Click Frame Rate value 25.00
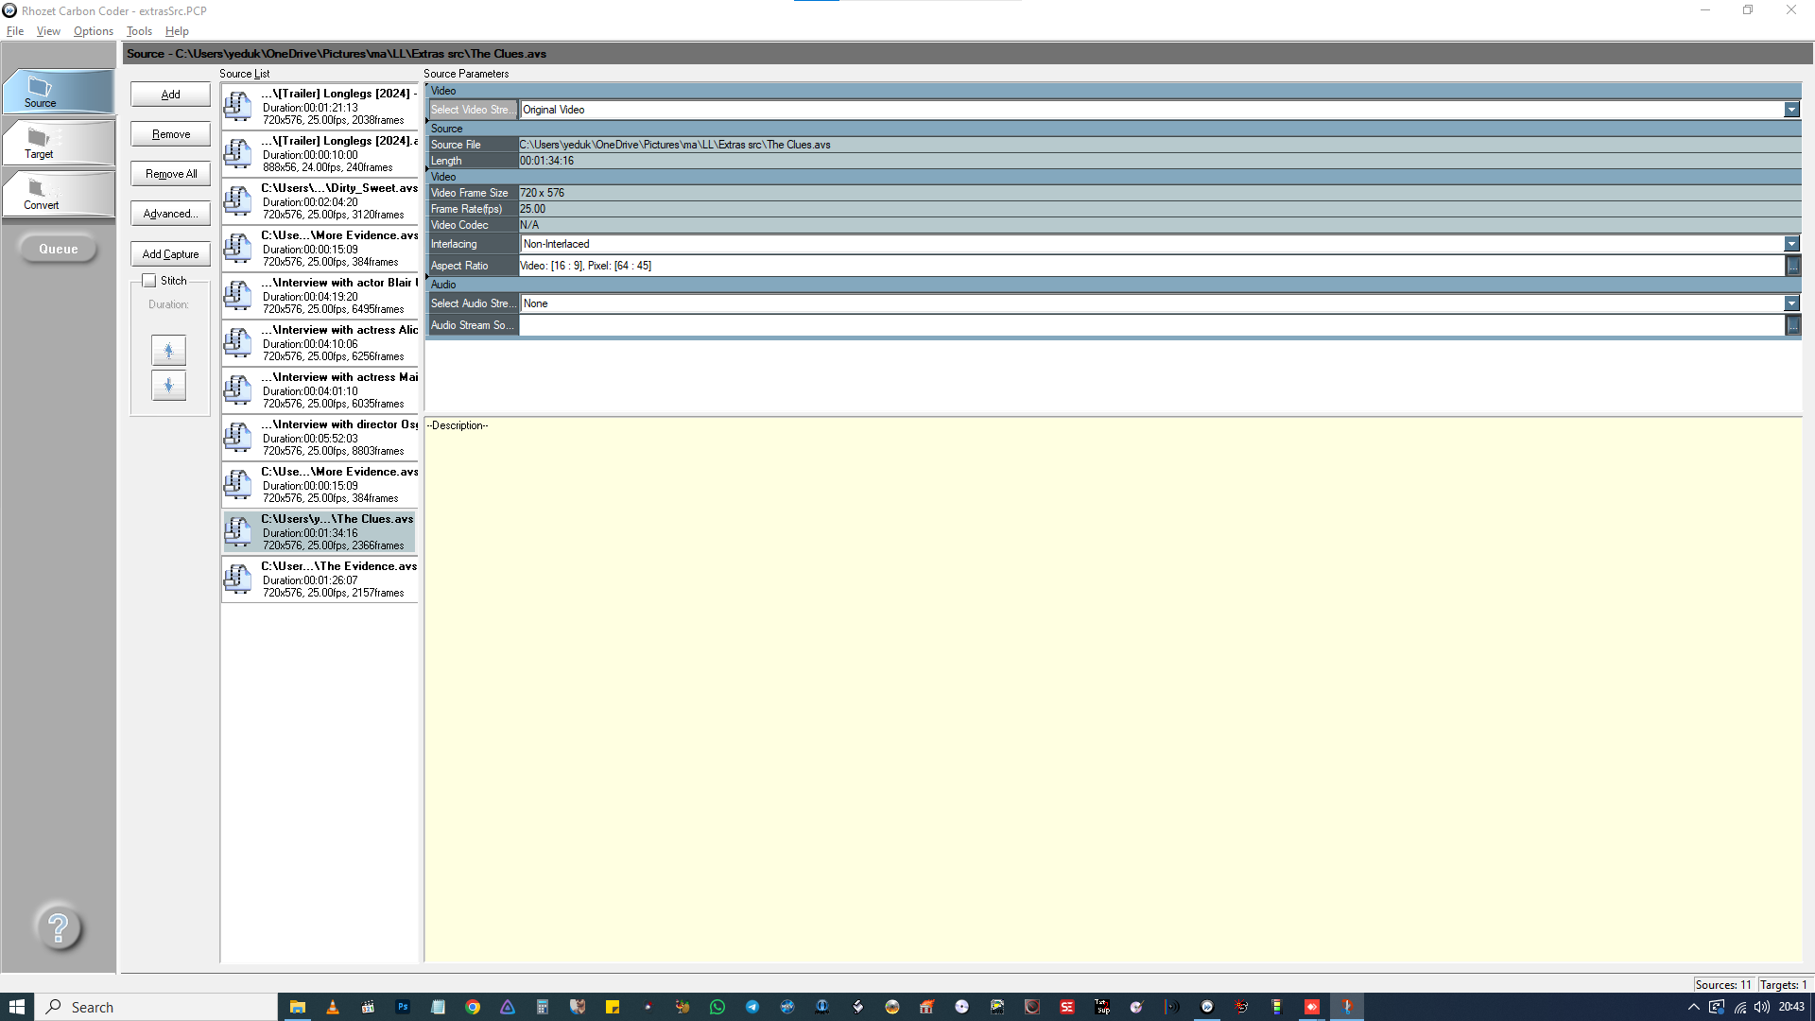 click(x=532, y=209)
